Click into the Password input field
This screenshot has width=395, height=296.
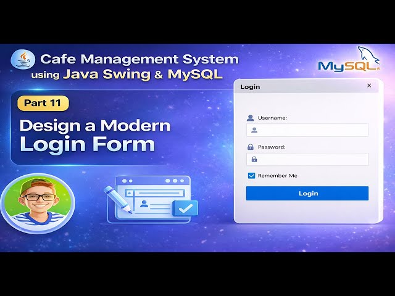click(x=307, y=159)
